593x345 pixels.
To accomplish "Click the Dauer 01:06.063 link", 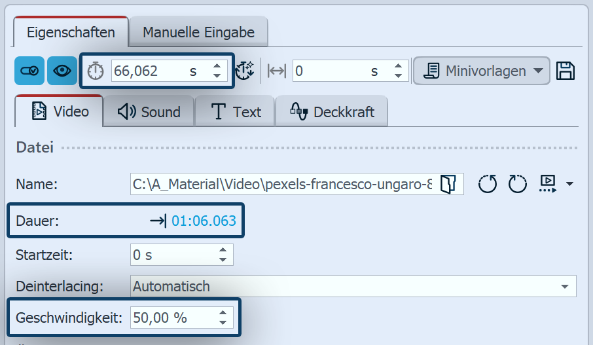I will (x=204, y=221).
